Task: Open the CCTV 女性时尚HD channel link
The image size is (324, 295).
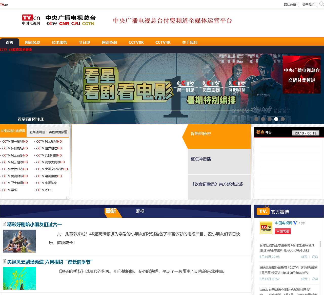Action: [15, 169]
